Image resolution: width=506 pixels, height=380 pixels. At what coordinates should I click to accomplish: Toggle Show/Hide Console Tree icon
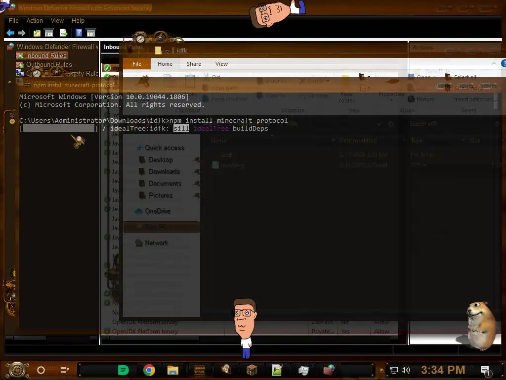pyautogui.click(x=49, y=33)
